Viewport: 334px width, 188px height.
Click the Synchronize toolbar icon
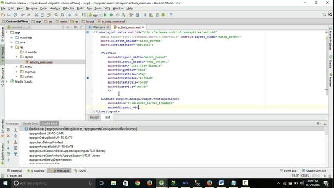(15, 15)
